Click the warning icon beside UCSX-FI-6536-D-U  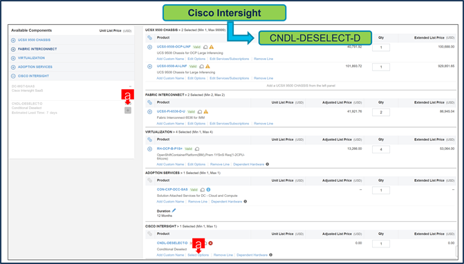click(206, 111)
